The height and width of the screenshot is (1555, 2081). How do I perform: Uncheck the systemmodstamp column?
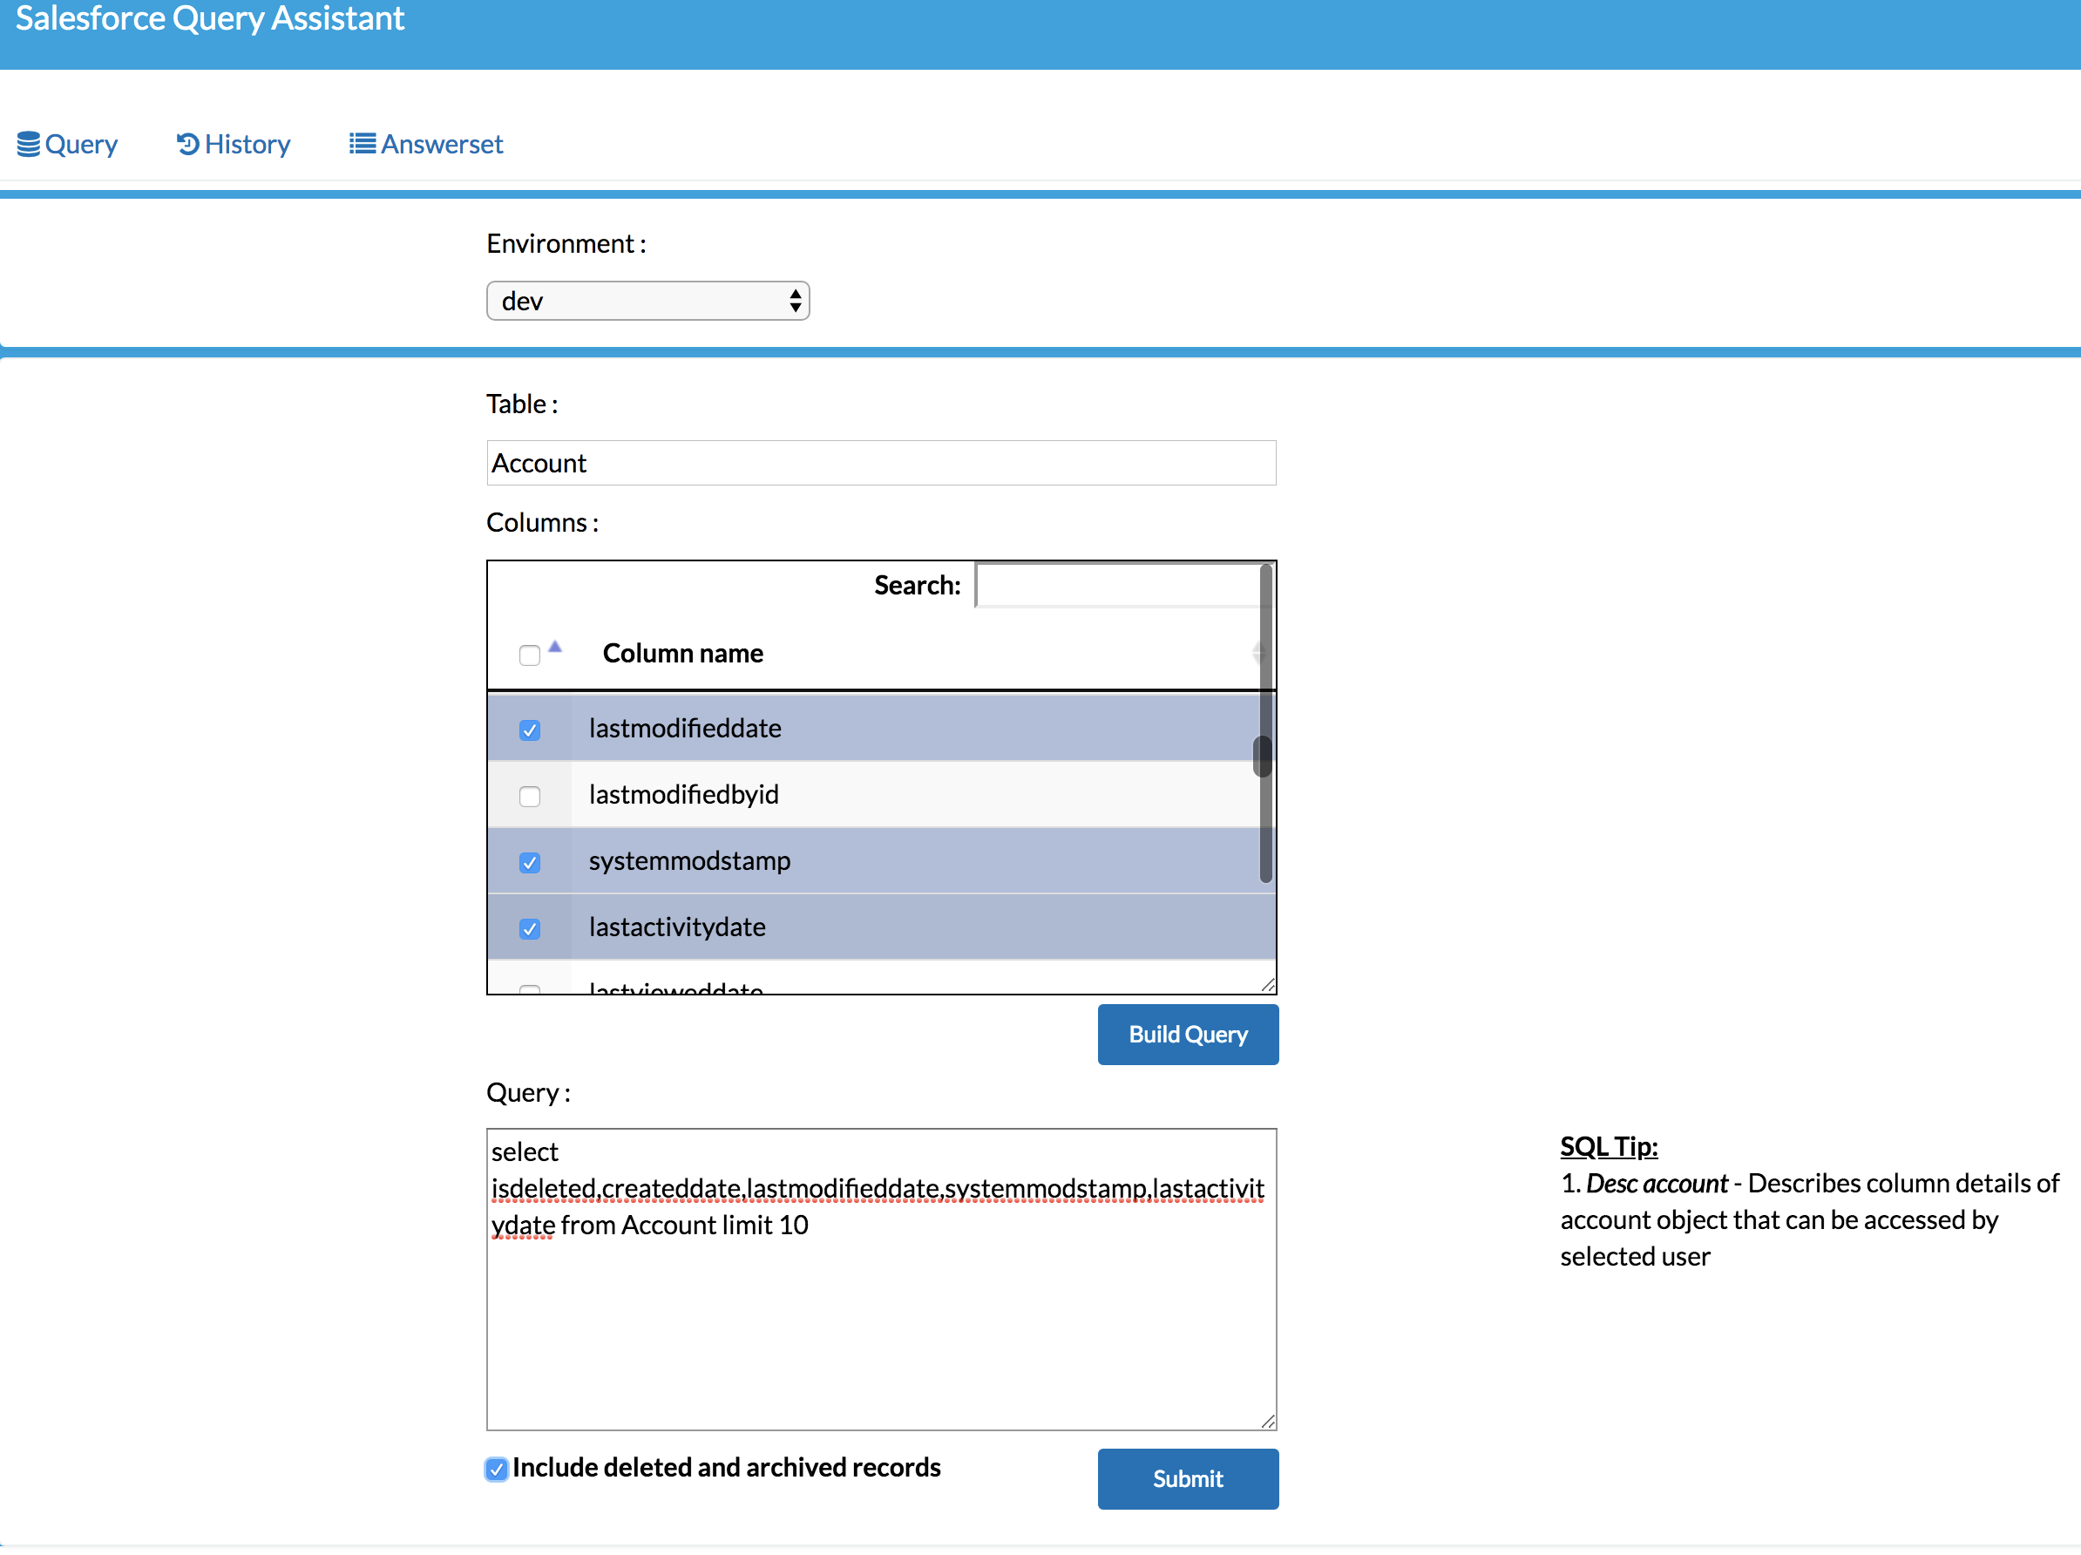tap(530, 863)
